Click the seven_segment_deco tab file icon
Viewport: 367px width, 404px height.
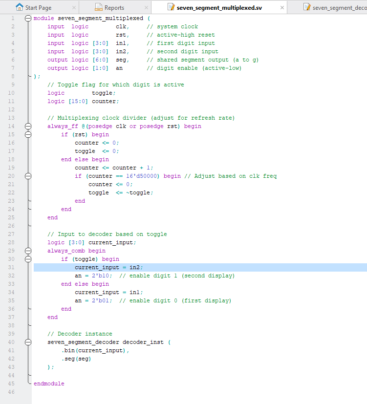tap(306, 7)
